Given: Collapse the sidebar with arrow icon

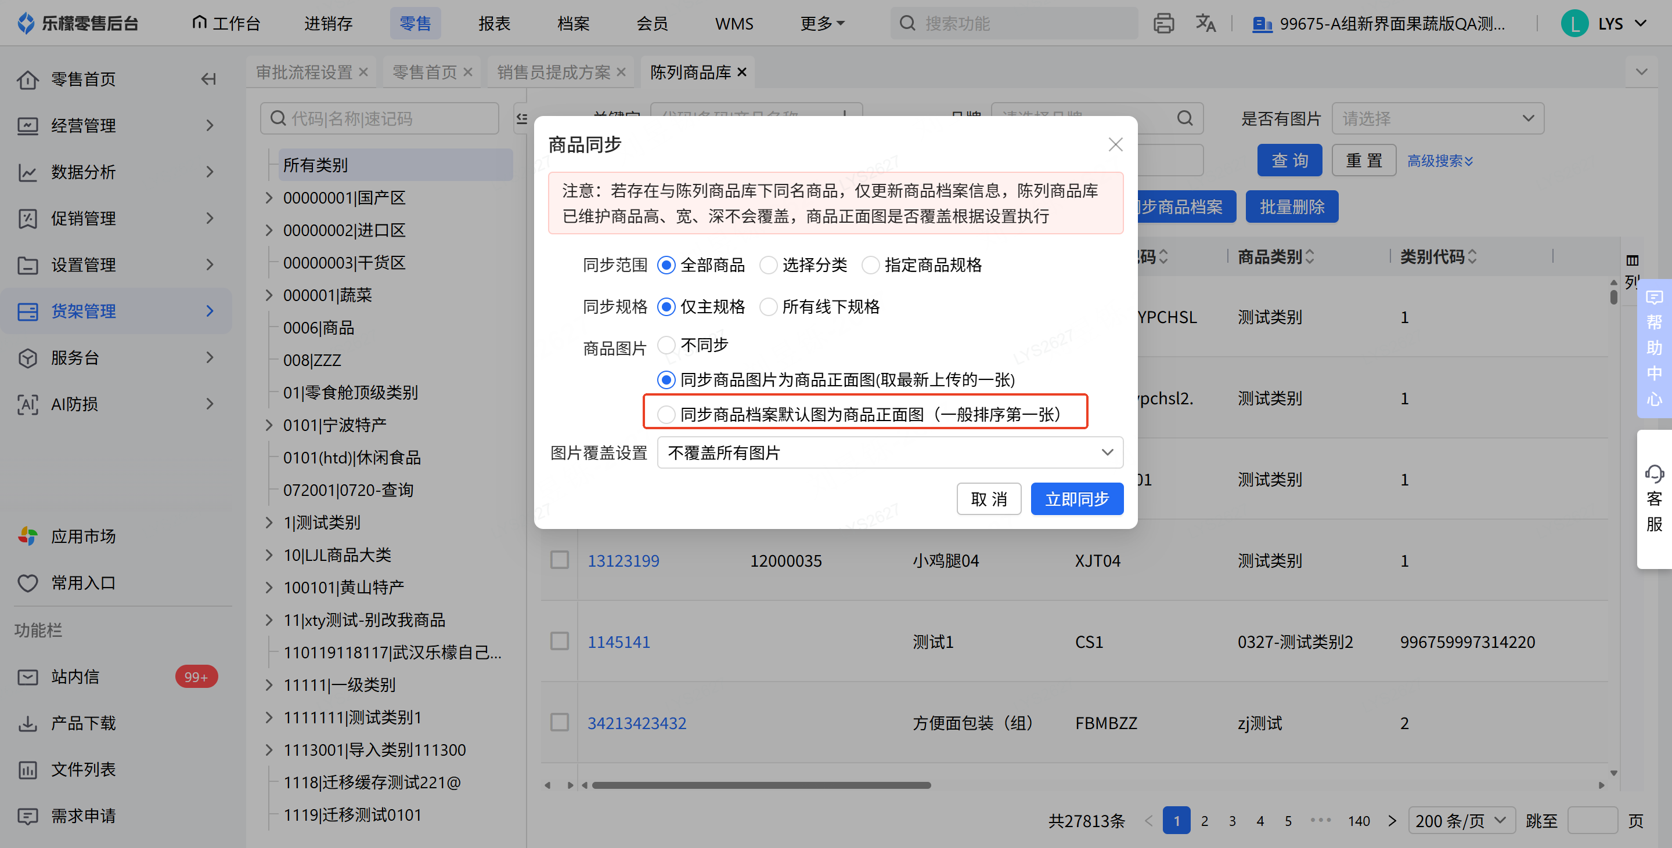Looking at the screenshot, I should (x=208, y=79).
